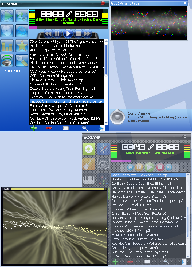The image size is (192, 267).
Task: Select 'Eagles - Life In The Fast Lane.mp3'
Action: [67, 93]
